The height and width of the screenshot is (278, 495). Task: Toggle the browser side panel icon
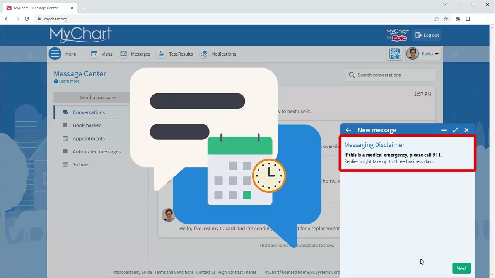click(x=468, y=19)
